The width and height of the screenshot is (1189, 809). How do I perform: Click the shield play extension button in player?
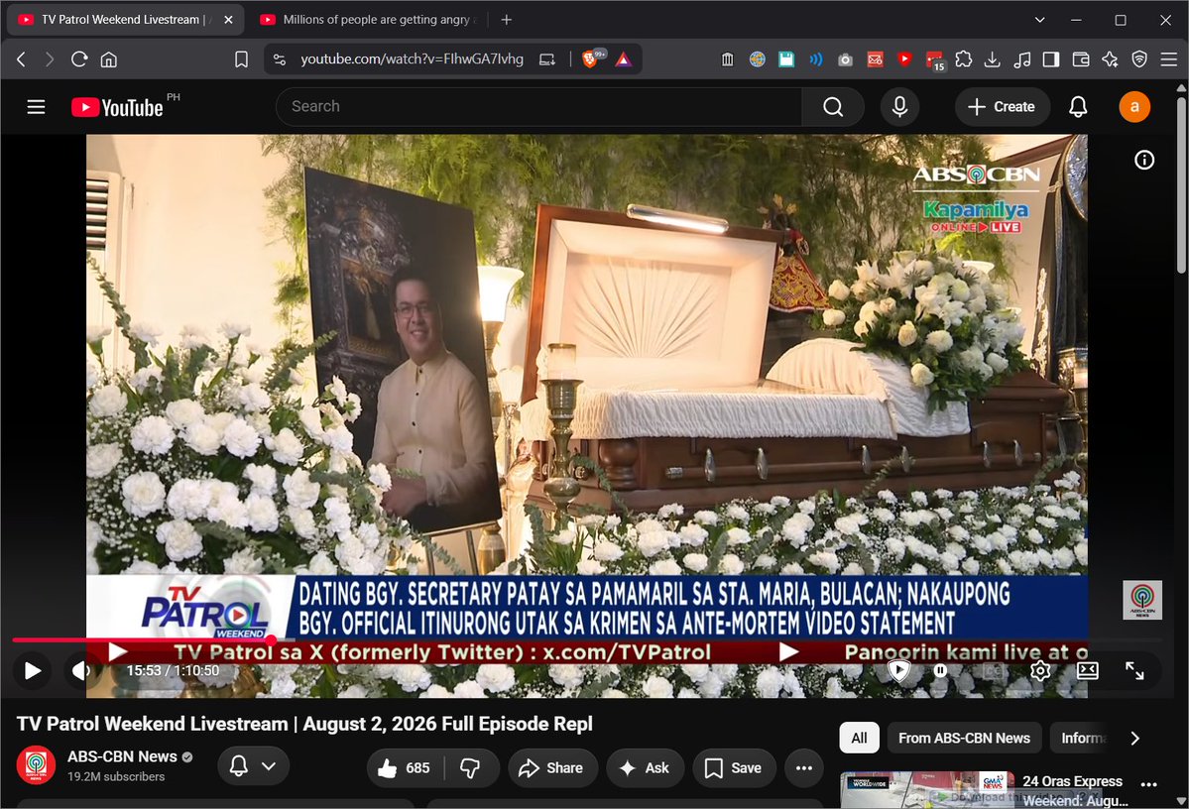pyautogui.click(x=898, y=670)
